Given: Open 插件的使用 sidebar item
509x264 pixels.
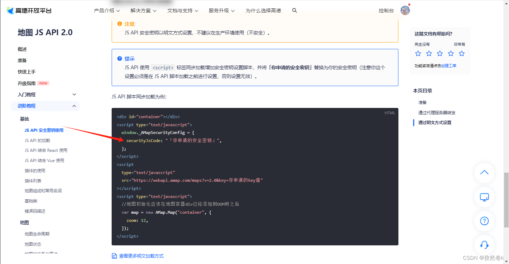Looking at the screenshot, I should (35, 170).
